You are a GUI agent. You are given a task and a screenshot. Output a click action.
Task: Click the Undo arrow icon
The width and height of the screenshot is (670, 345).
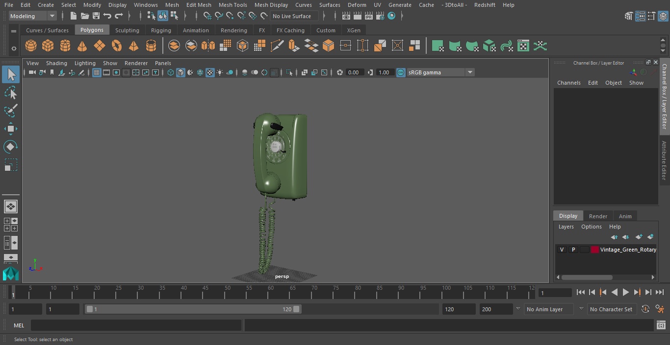(x=107, y=16)
